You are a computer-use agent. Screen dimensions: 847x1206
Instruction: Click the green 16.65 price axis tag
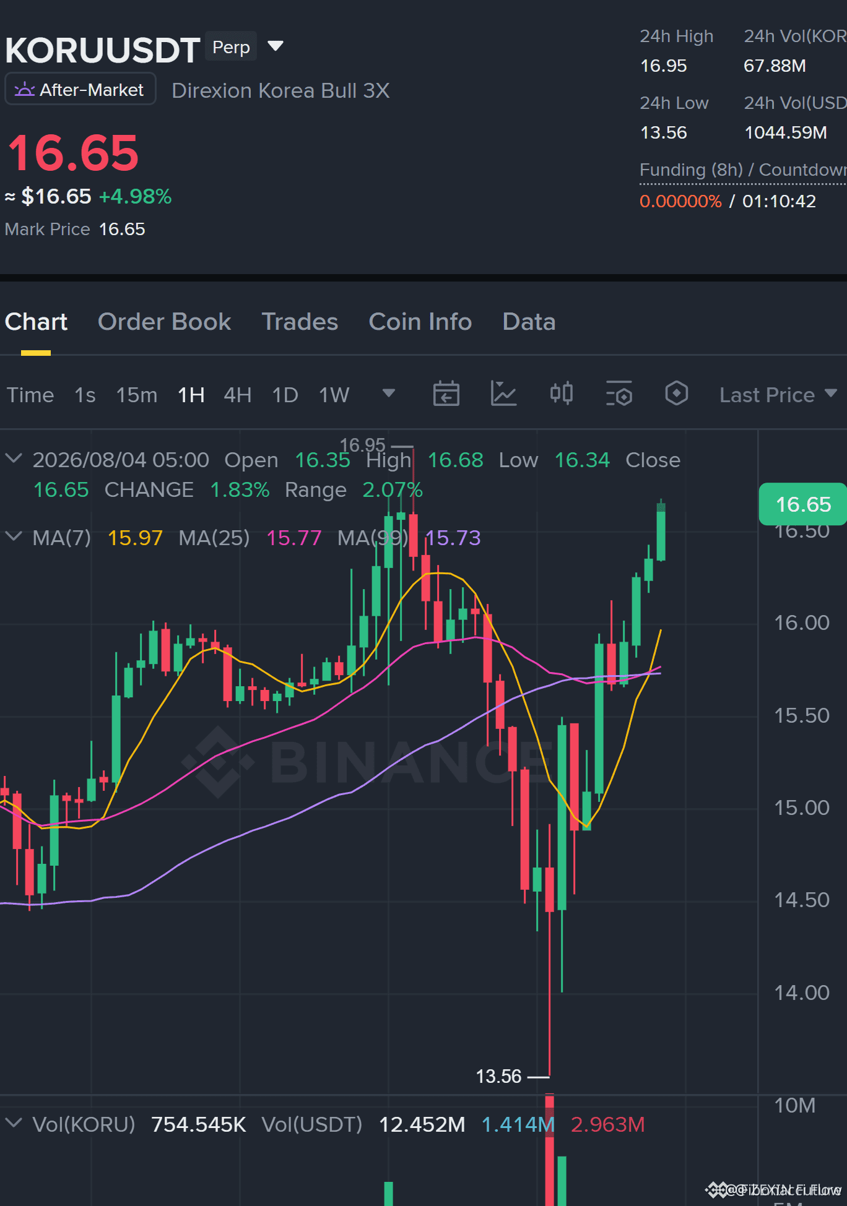pyautogui.click(x=803, y=504)
